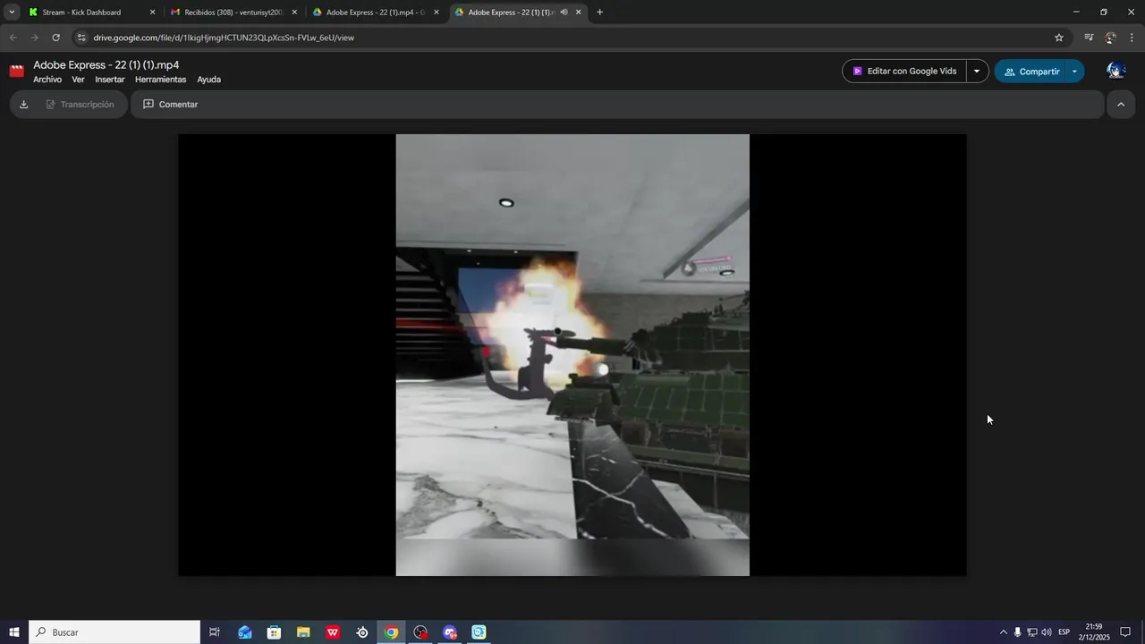Click the video player frame
Image resolution: width=1145 pixels, height=644 pixels.
[572, 355]
